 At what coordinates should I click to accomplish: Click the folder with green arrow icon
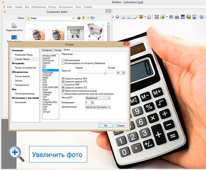pyautogui.click(x=163, y=17)
